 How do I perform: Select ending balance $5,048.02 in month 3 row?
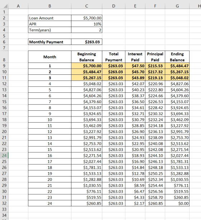click(177, 78)
